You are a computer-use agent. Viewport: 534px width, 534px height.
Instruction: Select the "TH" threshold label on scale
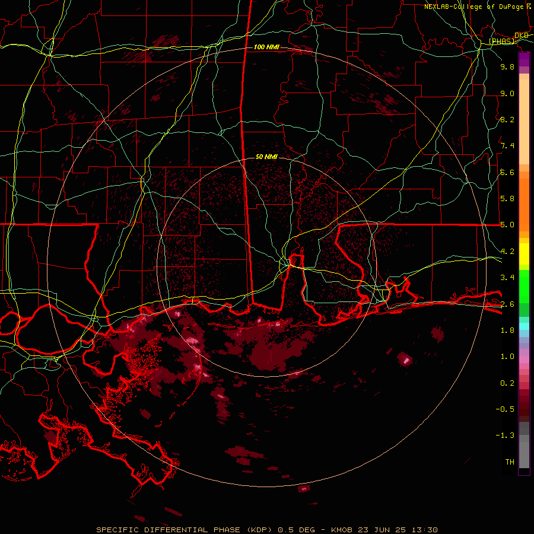[510, 462]
